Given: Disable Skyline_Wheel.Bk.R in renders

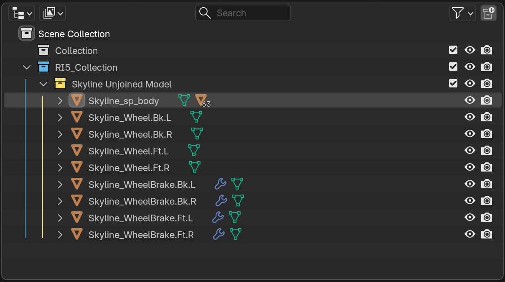Looking at the screenshot, I should tap(487, 134).
